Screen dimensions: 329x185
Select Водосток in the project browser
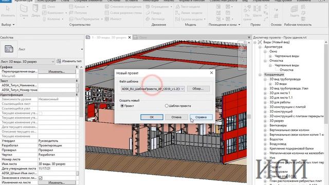pos(276,139)
